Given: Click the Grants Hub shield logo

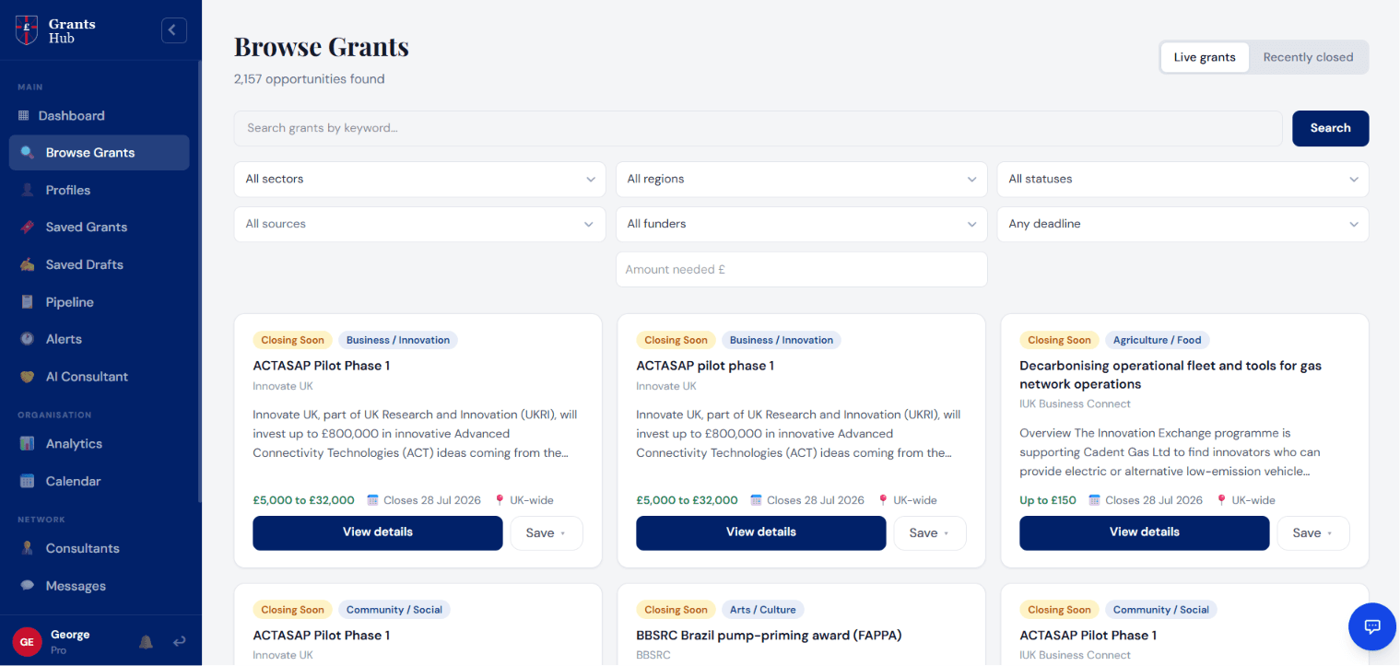Looking at the screenshot, I should pyautogui.click(x=27, y=30).
